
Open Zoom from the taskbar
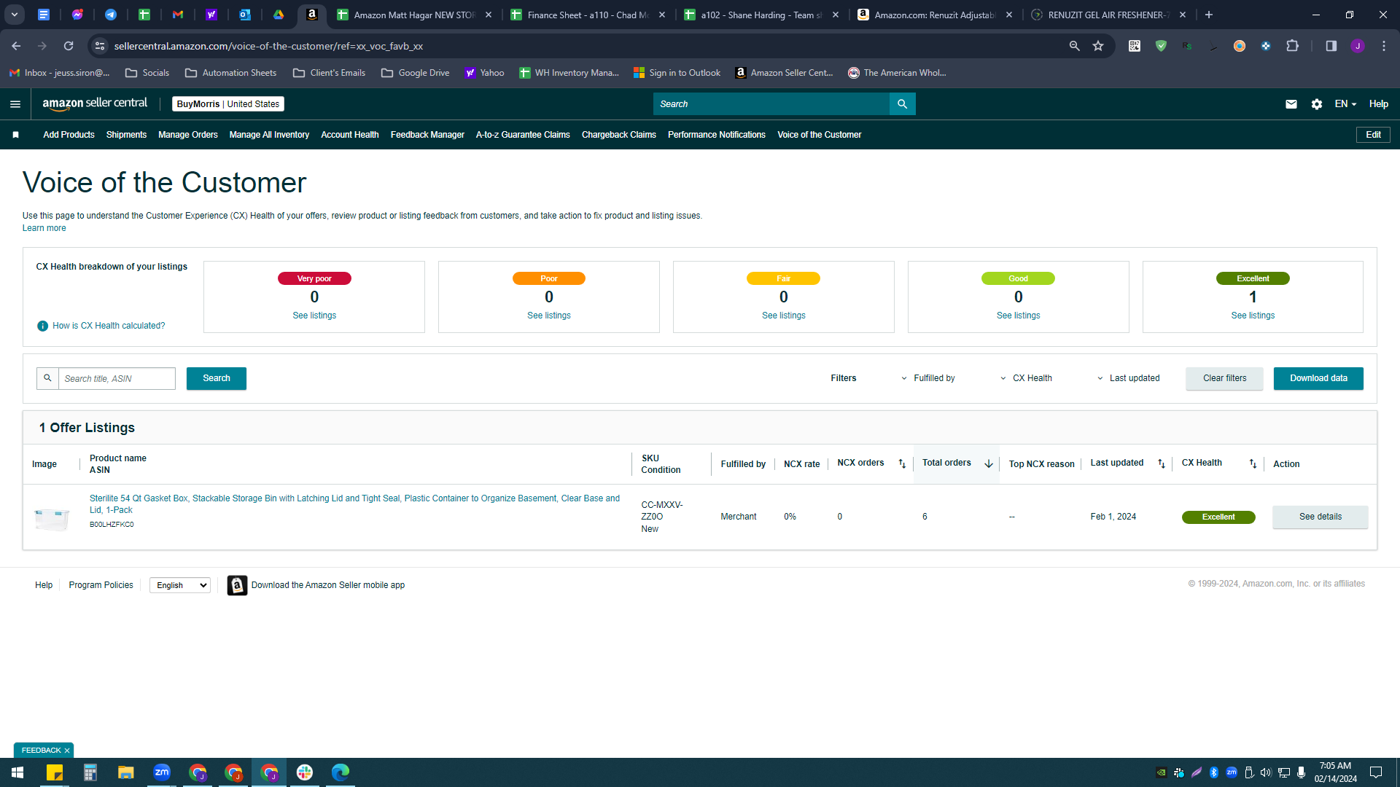pyautogui.click(x=162, y=772)
